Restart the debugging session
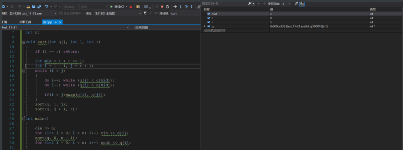Viewport: 403px width, 150px height. point(167,6)
